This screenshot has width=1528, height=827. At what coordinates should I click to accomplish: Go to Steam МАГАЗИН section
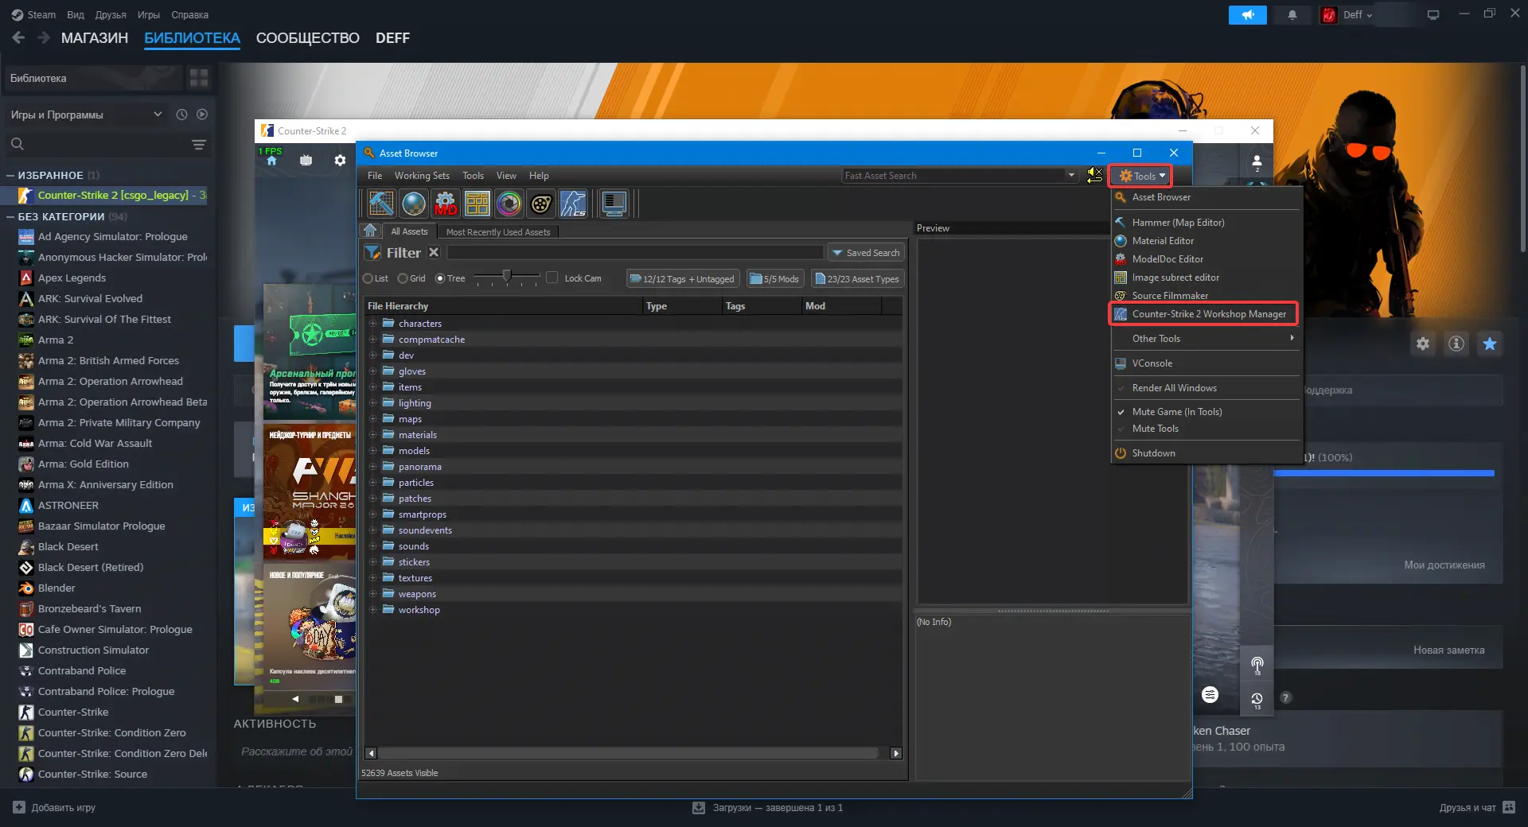[95, 38]
